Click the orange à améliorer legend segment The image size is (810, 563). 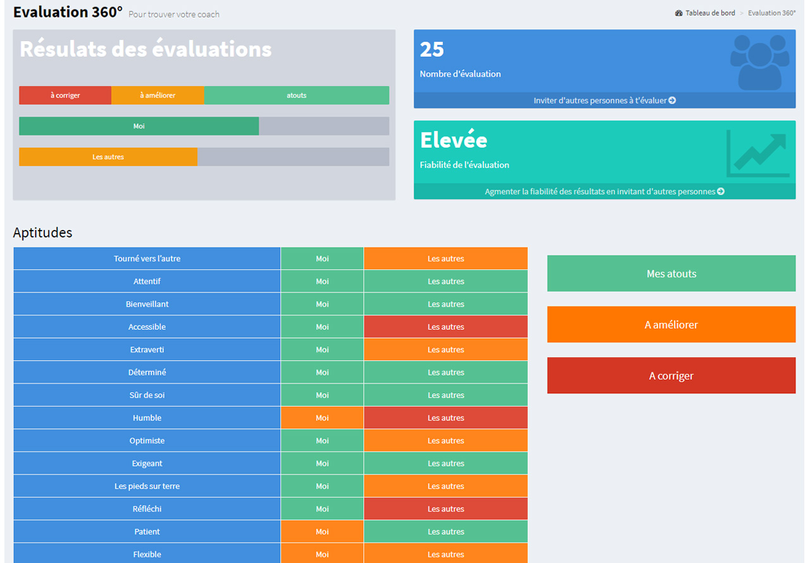click(x=158, y=96)
